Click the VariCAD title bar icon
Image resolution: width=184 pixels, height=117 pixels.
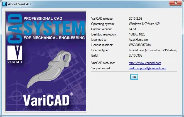coord(4,4)
